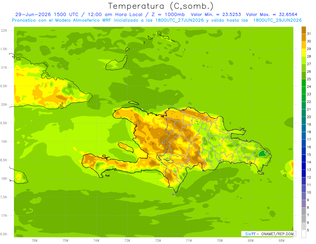Click legend value 15
This screenshot has height=244, width=316.
[x=309, y=155]
